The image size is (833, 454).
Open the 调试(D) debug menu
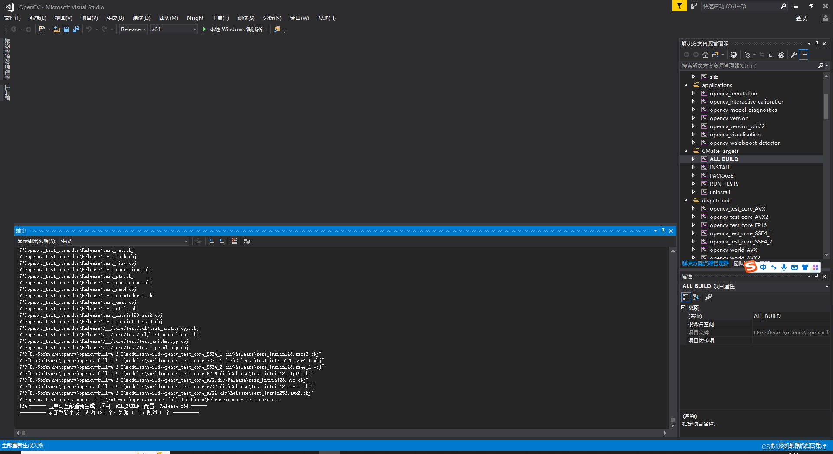click(x=141, y=18)
